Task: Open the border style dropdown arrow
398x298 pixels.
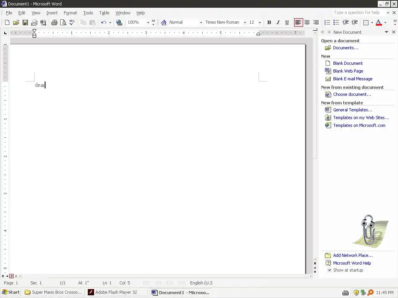Action: coord(372,23)
